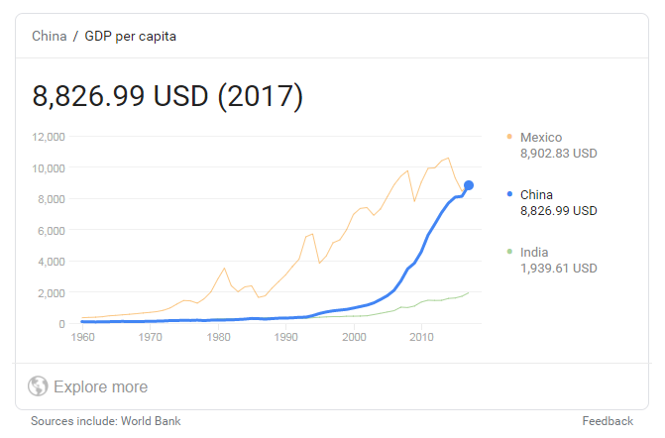Select the India legend label
The height and width of the screenshot is (438, 665).
tap(534, 253)
